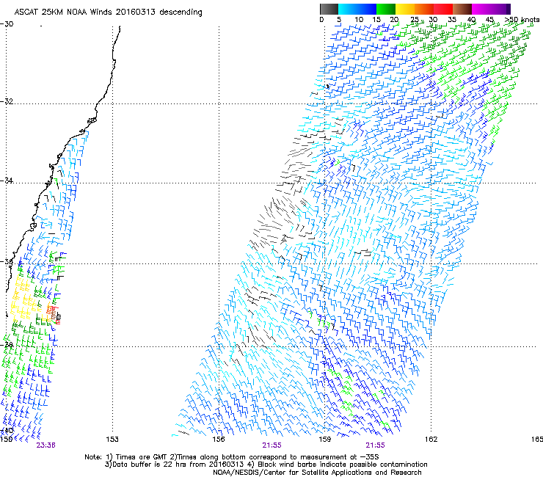
Task: Click latitude label '-30' on left axis
Action: [7, 24]
